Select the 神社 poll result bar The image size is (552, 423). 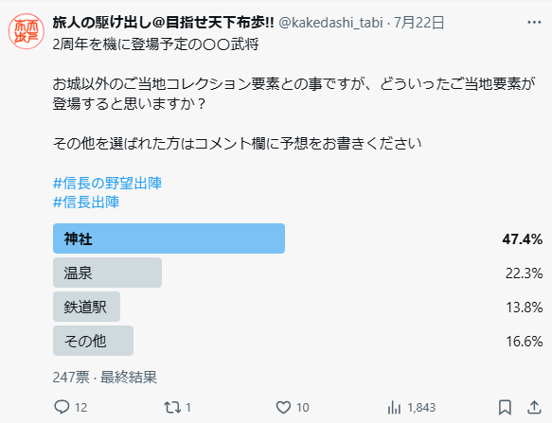[x=169, y=238]
